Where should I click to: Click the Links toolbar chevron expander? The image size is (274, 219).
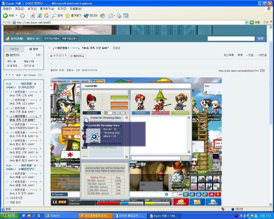[x=271, y=22]
